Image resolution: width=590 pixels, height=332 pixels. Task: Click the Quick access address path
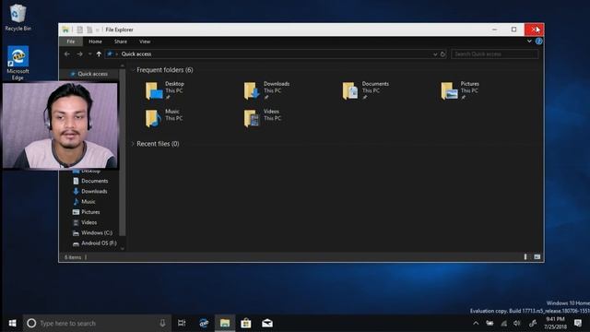tap(136, 54)
